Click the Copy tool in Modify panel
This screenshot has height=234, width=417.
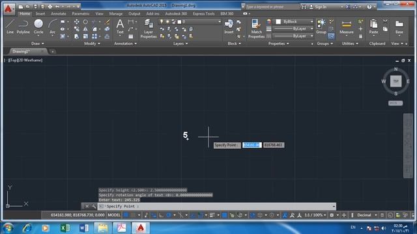(x=77, y=29)
